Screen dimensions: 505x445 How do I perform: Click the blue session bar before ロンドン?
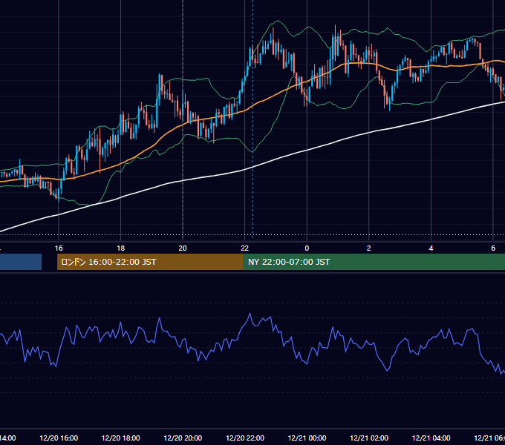(21, 262)
